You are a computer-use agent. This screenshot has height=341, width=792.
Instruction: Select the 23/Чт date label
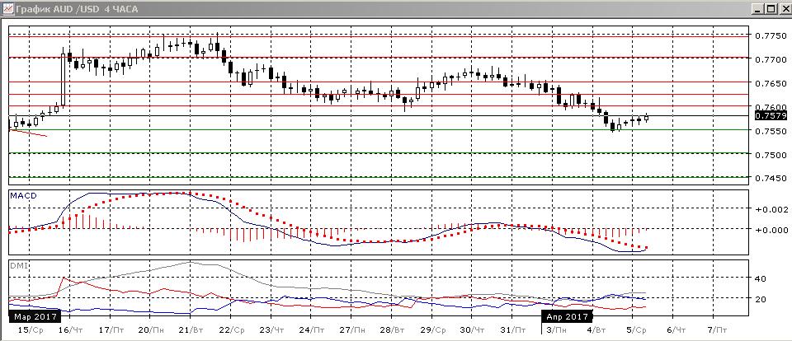coord(271,330)
